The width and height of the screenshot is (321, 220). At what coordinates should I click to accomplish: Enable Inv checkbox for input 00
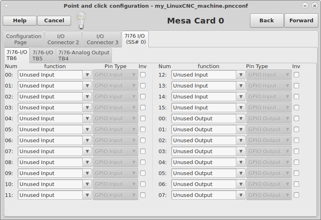[x=143, y=75]
